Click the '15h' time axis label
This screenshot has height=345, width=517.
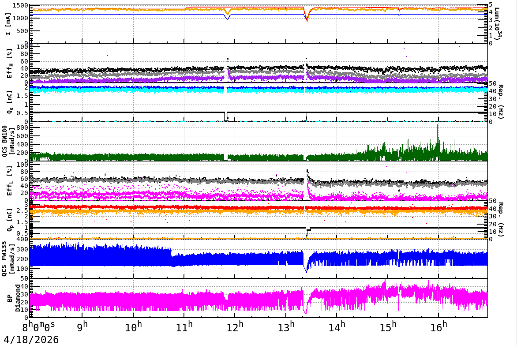click(x=387, y=326)
